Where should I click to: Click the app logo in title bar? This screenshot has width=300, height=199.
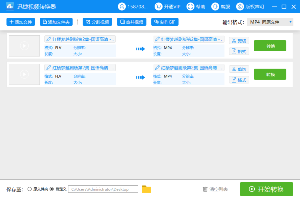[x=10, y=6]
